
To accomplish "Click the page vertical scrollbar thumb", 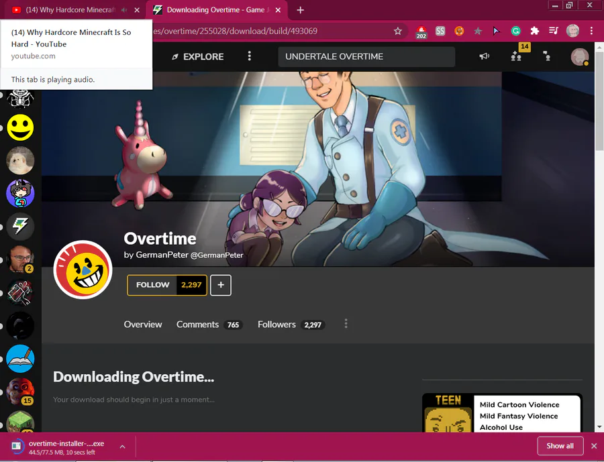I will pyautogui.click(x=599, y=101).
